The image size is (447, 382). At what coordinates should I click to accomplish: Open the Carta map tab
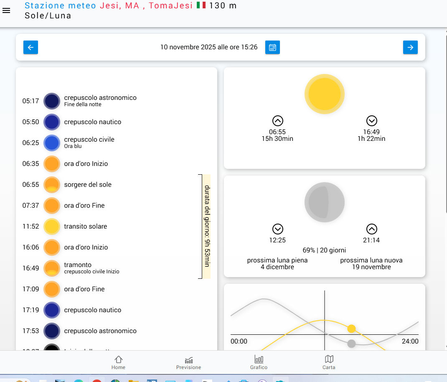tap(329, 362)
